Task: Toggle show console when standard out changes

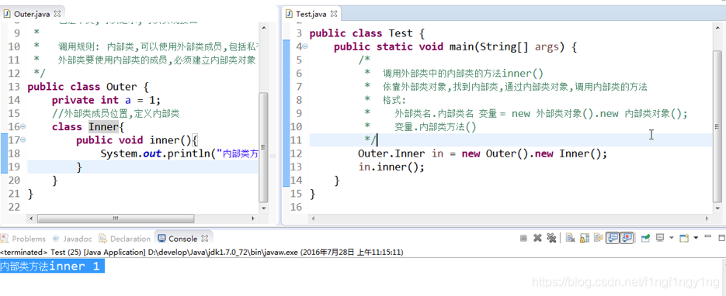Action: point(613,238)
